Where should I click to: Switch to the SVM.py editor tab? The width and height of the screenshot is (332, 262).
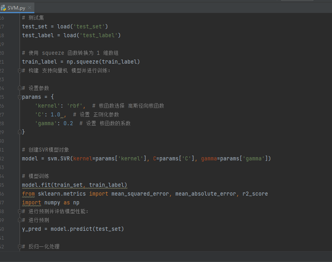coord(16,8)
